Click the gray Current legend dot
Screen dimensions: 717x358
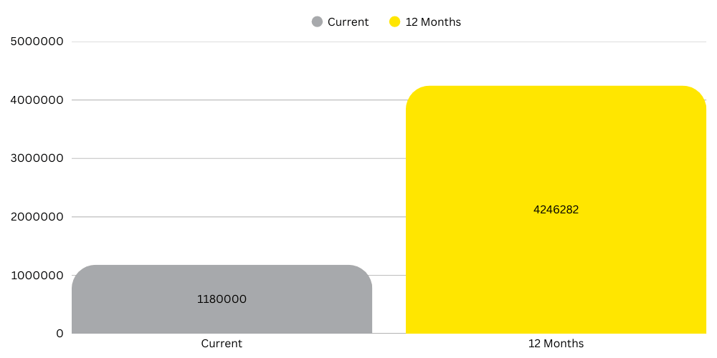[318, 22]
